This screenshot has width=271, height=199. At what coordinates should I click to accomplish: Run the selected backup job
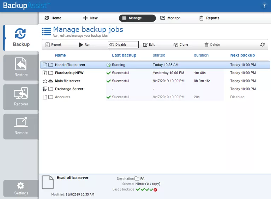(x=85, y=45)
